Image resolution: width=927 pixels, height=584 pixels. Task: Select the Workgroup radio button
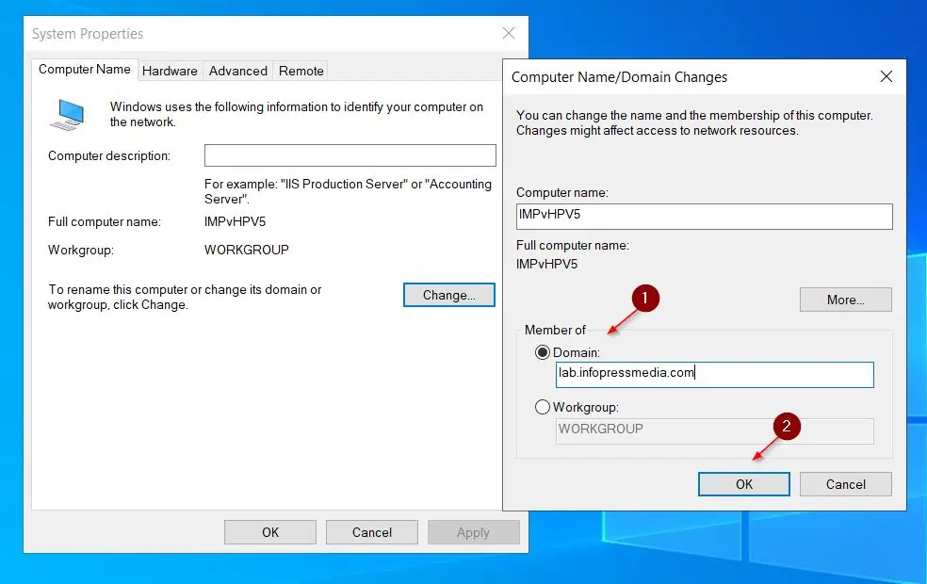542,407
